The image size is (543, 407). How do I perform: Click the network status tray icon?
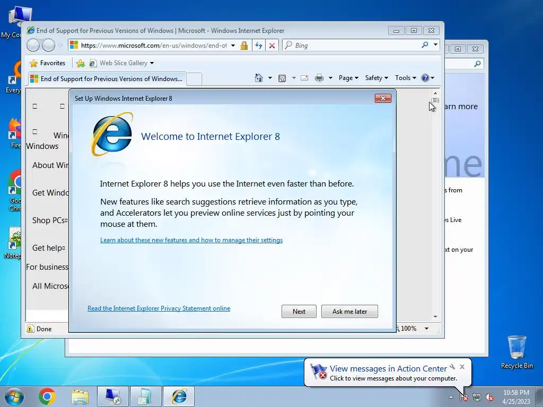tap(477, 397)
